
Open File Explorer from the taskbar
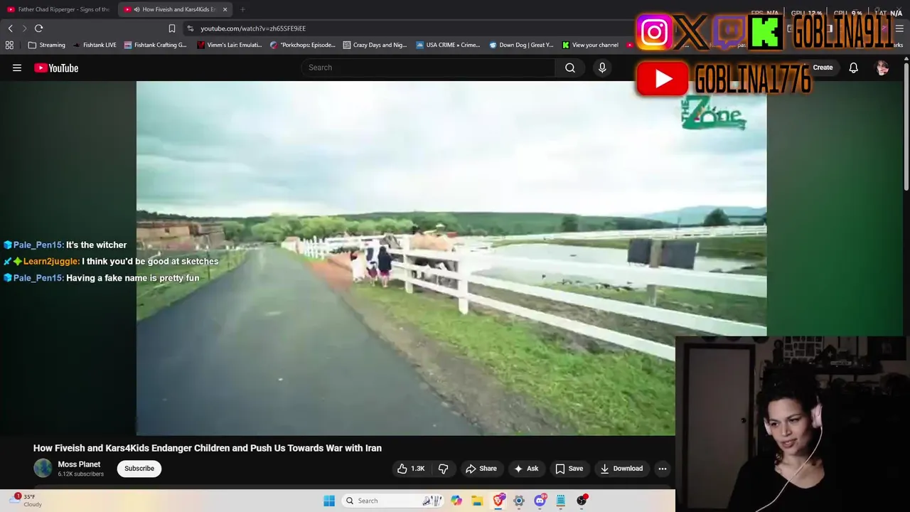pyautogui.click(x=477, y=501)
